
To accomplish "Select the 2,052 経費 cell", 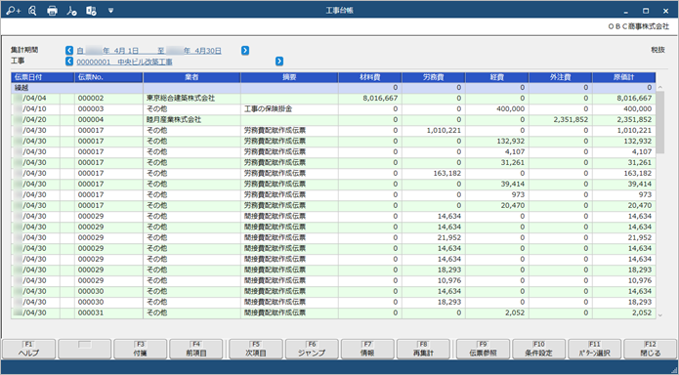I will point(497,312).
